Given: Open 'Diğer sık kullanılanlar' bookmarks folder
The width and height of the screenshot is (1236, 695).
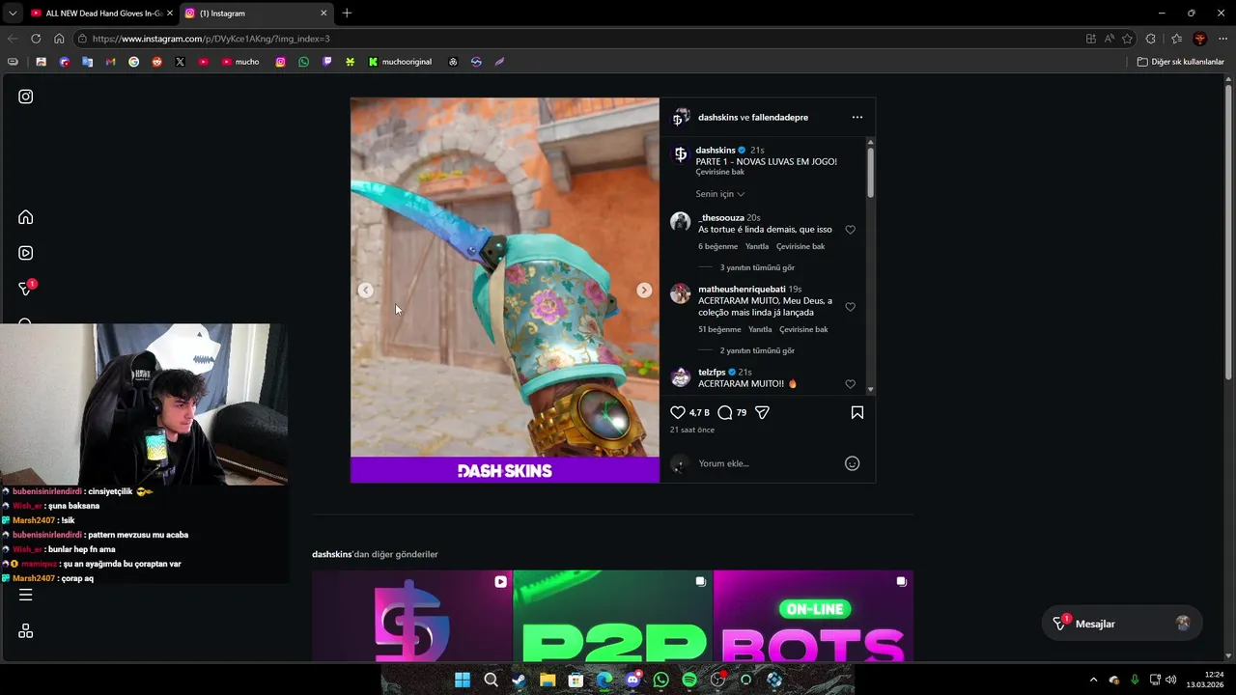Looking at the screenshot, I should click(x=1180, y=62).
